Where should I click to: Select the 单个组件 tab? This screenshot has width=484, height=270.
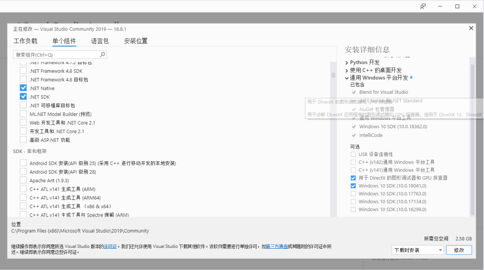click(x=64, y=41)
